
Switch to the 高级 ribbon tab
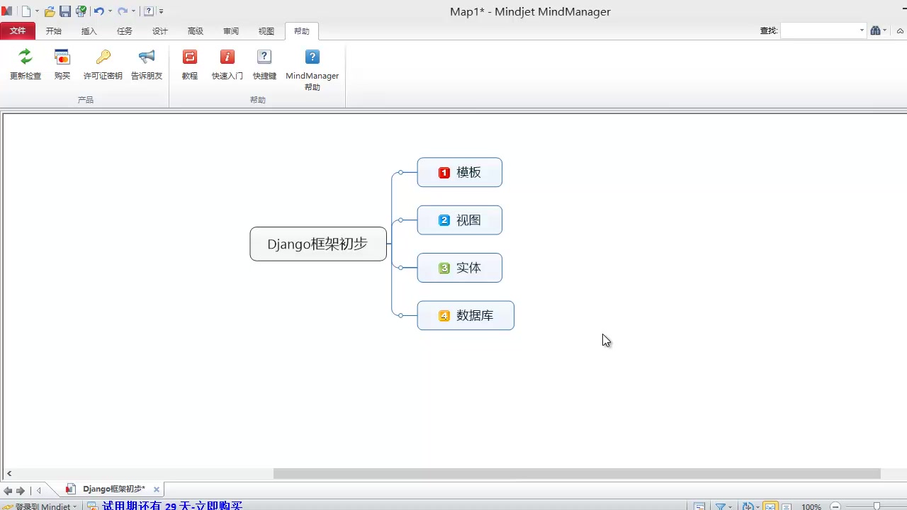(196, 31)
